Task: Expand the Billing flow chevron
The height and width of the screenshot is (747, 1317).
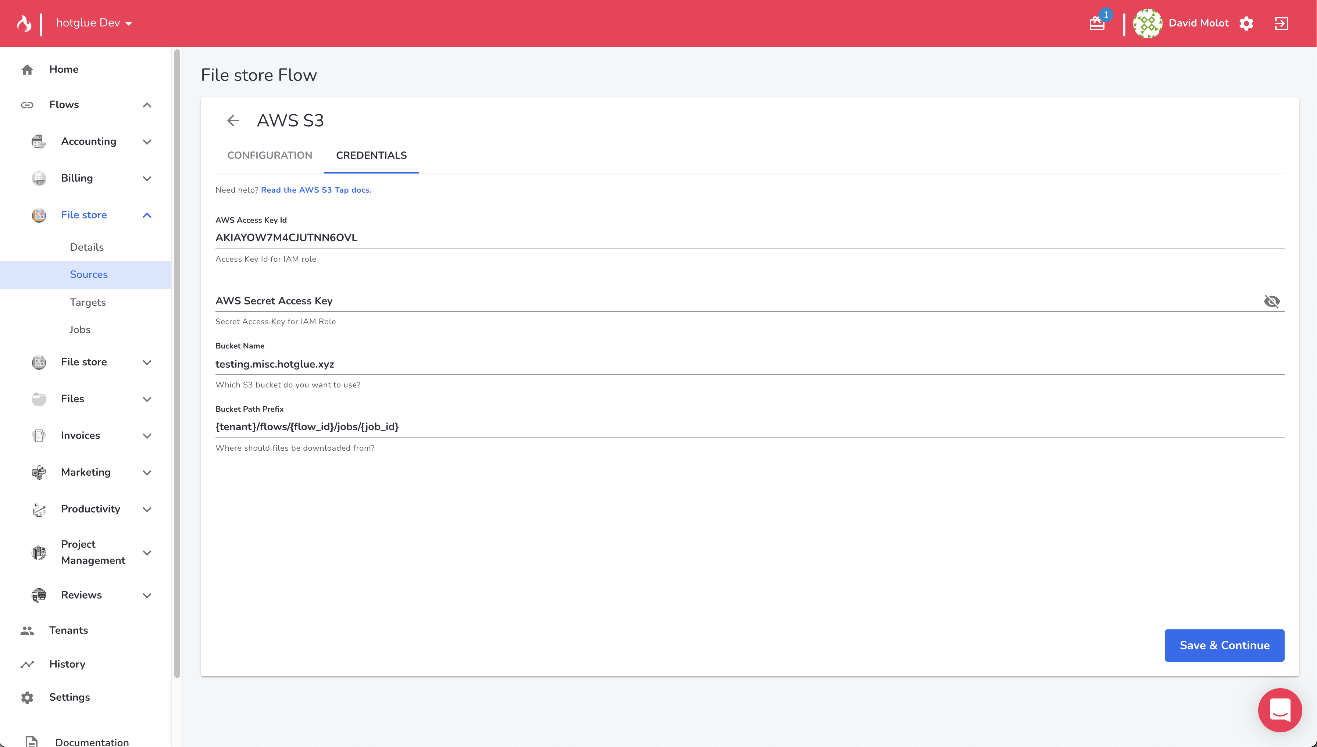Action: pos(147,179)
